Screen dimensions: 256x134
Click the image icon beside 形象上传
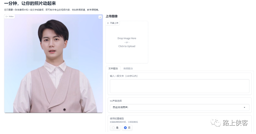pyautogui.click(x=108, y=23)
